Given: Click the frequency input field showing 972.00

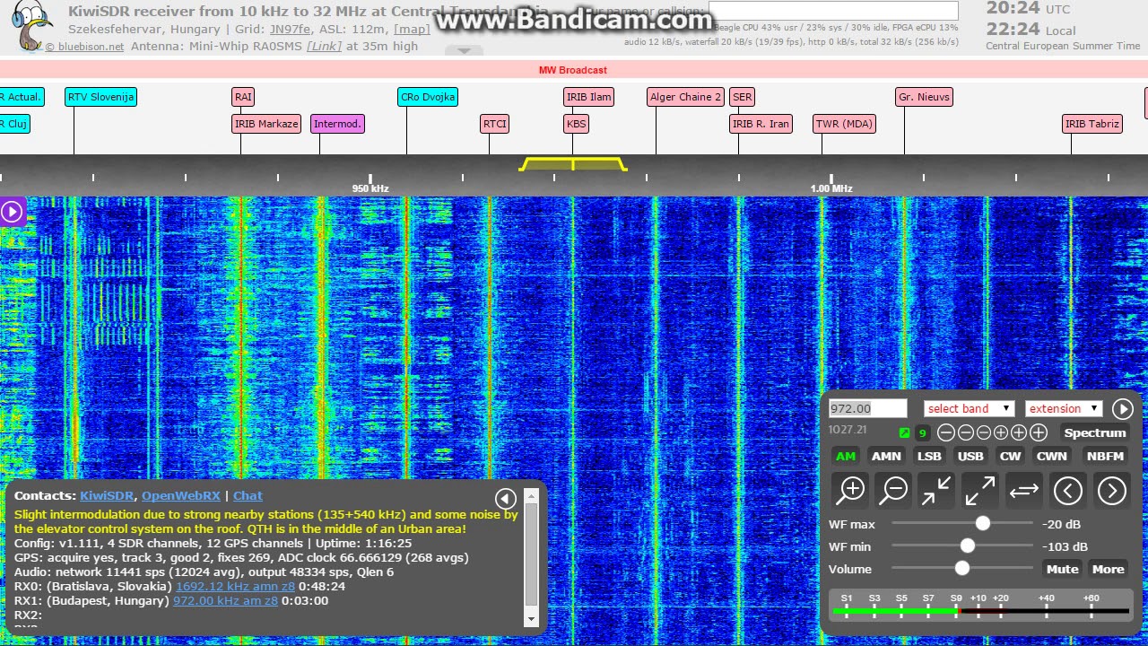Looking at the screenshot, I should click(x=867, y=409).
